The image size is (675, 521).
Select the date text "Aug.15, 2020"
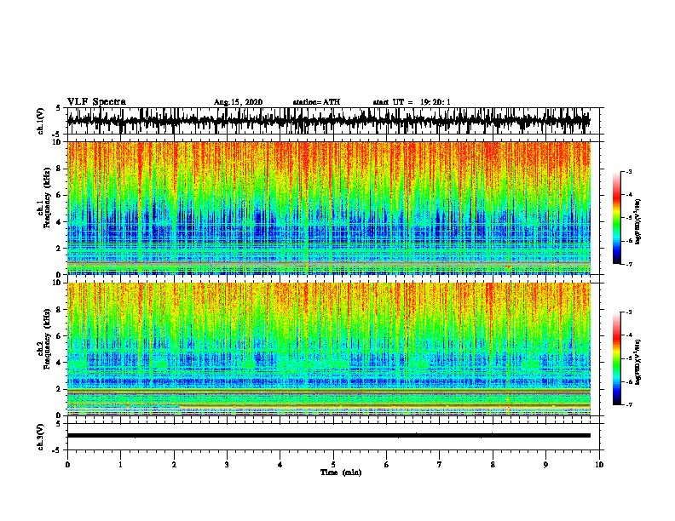[238, 102]
